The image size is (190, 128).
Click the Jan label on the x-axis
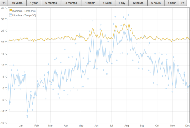21,125
